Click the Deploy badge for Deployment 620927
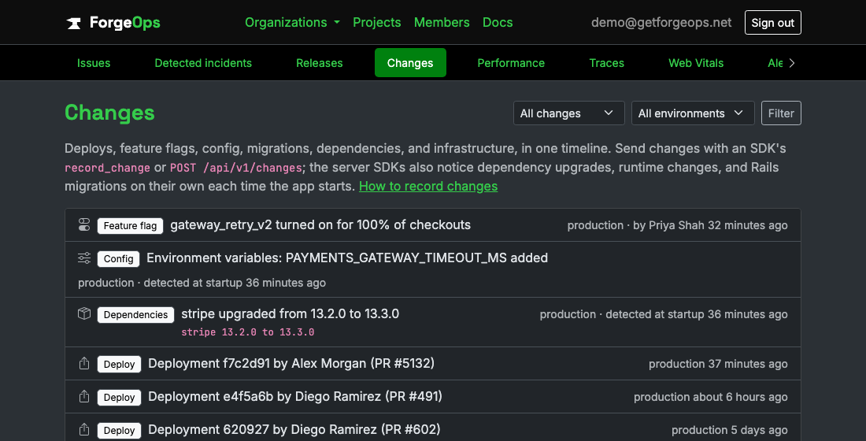The width and height of the screenshot is (866, 441). point(120,431)
